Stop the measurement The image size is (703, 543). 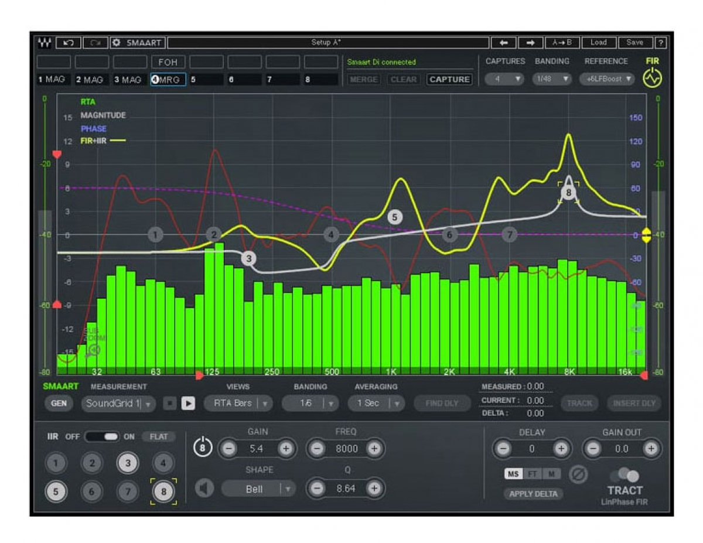coord(169,403)
